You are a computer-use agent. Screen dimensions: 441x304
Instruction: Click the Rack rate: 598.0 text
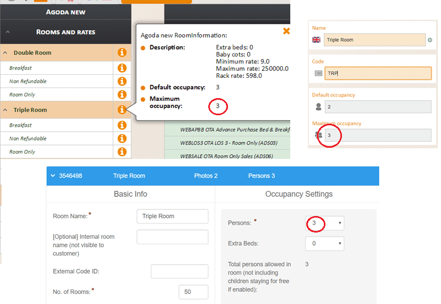(x=239, y=76)
